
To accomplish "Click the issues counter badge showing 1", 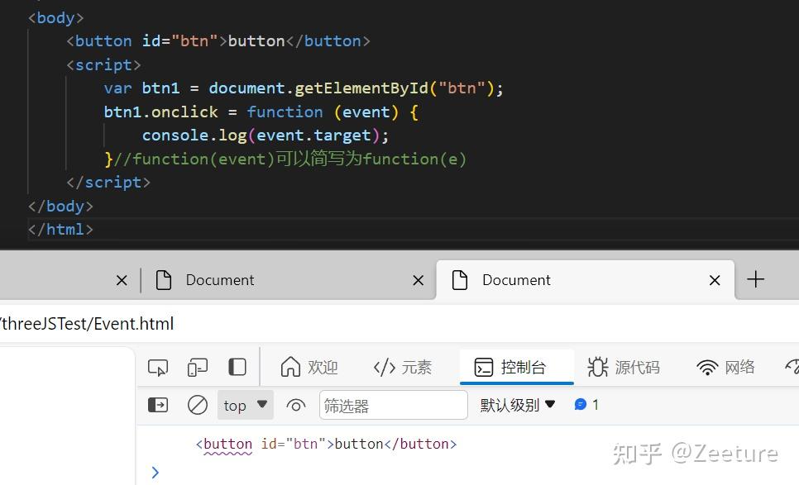I will point(586,405).
